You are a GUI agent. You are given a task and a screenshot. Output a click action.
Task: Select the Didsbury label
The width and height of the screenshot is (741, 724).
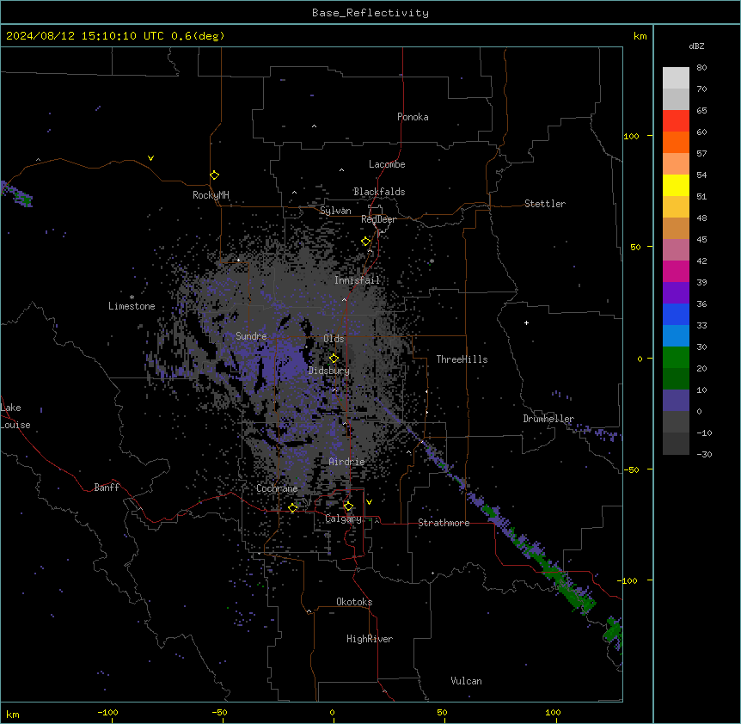(329, 371)
